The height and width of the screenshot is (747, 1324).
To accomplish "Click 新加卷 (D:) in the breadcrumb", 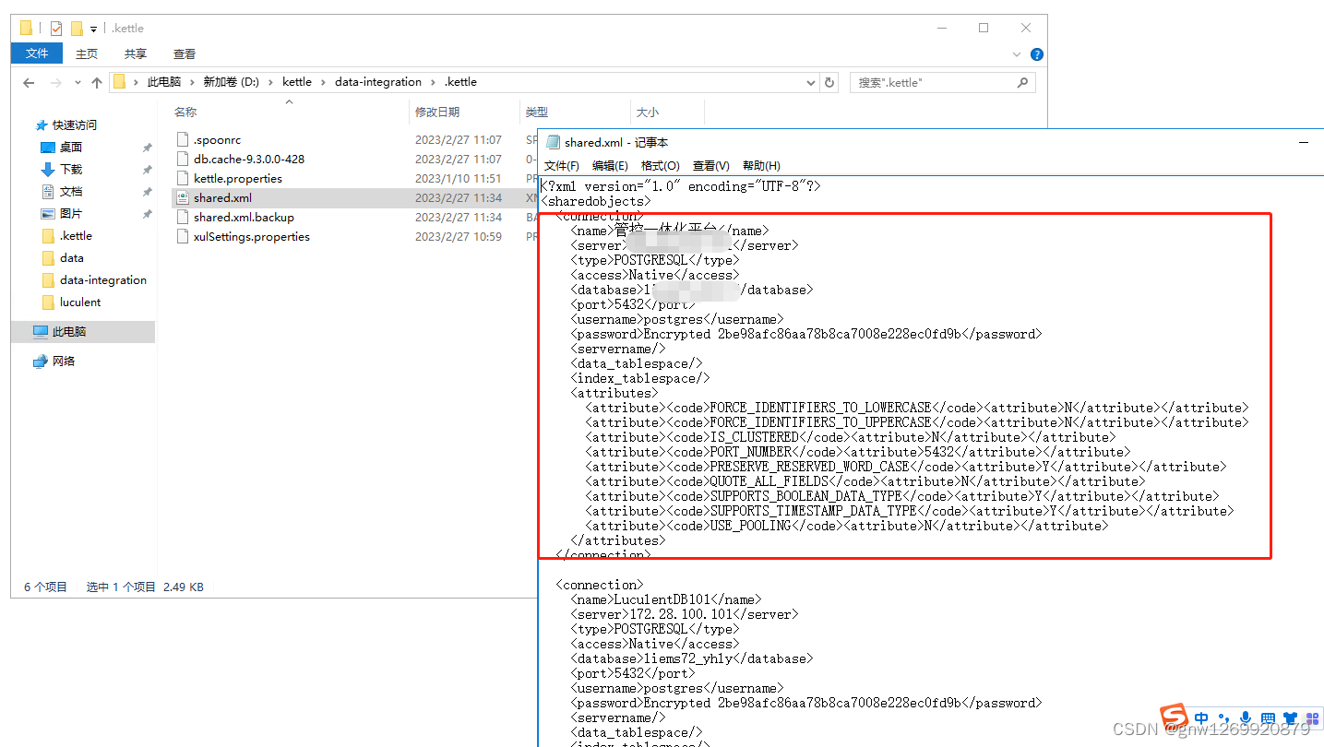I will [231, 82].
